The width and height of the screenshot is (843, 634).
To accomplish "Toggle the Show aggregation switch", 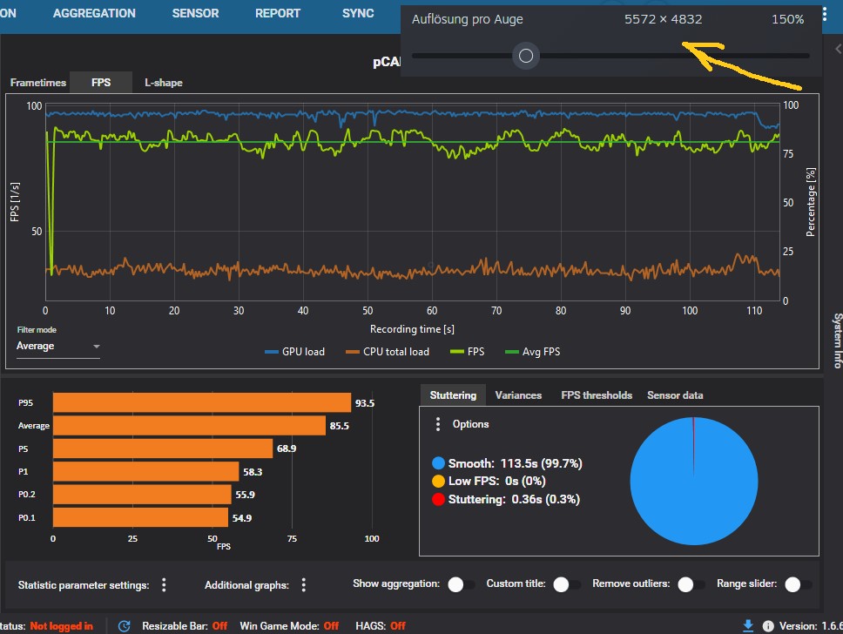I will coord(461,584).
